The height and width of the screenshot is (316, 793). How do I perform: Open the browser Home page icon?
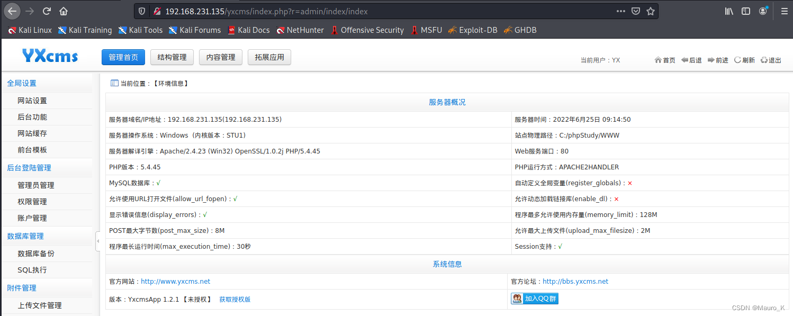pos(64,11)
